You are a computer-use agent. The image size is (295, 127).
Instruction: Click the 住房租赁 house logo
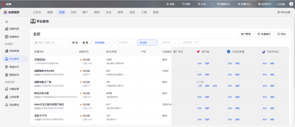pos(5,12)
